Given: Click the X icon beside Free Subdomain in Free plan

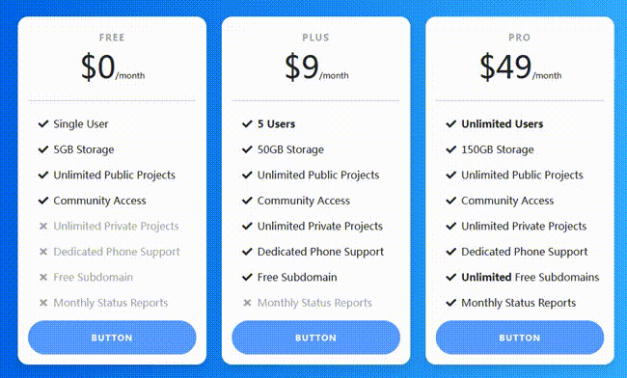Looking at the screenshot, I should [x=43, y=278].
